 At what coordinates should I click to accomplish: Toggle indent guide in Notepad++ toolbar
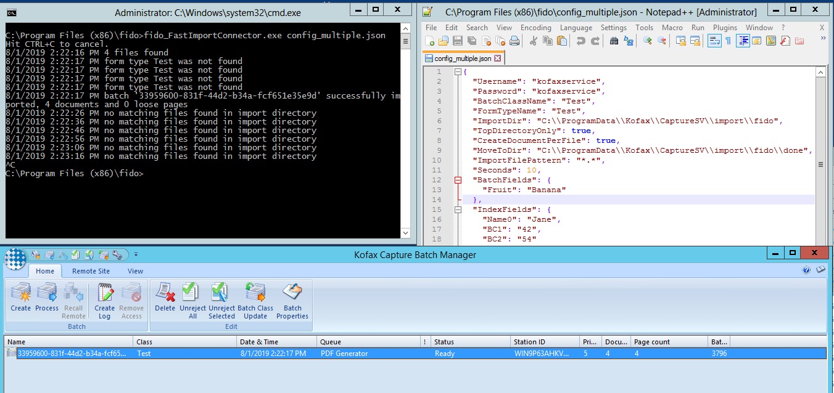pos(743,41)
